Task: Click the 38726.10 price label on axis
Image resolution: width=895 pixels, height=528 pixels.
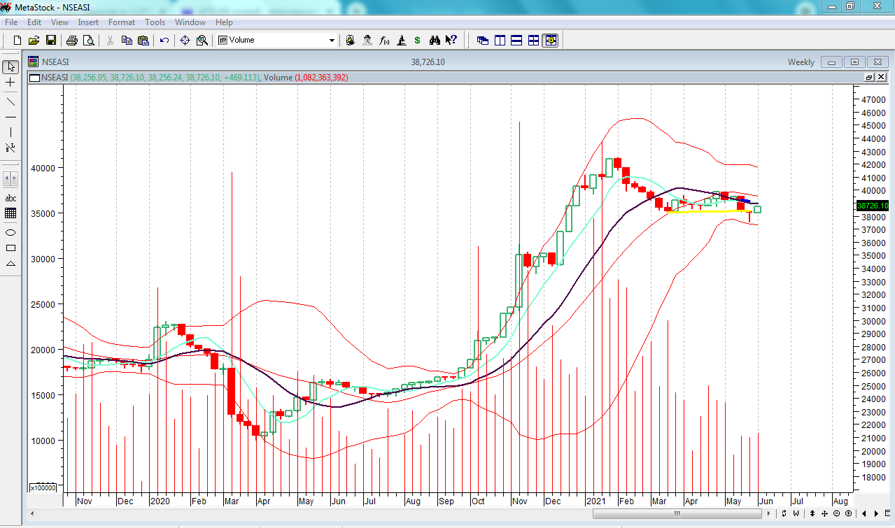Action: click(871, 206)
